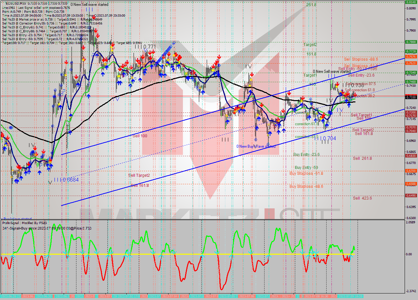Click the 'Buy Entry -23.6' label
The image size is (418, 300).
(306, 155)
